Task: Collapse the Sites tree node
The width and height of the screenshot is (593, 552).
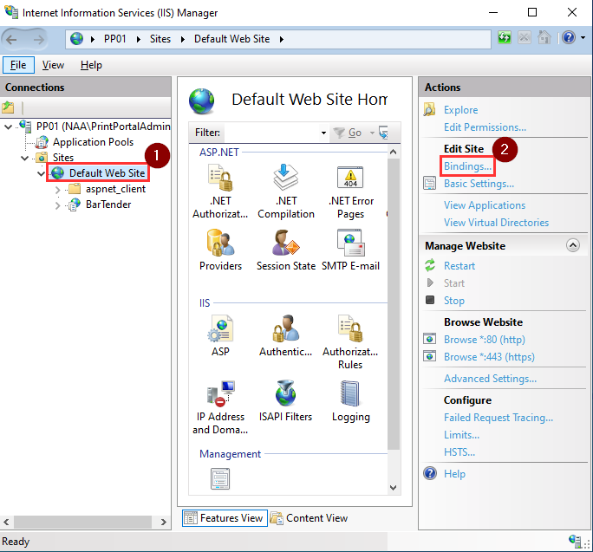Action: coord(25,158)
